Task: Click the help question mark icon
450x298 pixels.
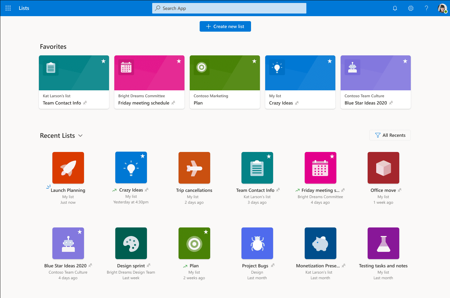Action: tap(426, 8)
